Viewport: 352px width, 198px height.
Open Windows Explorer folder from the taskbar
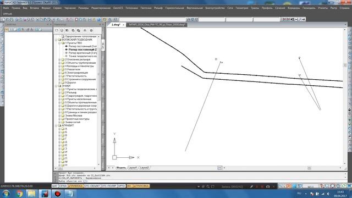(32, 194)
